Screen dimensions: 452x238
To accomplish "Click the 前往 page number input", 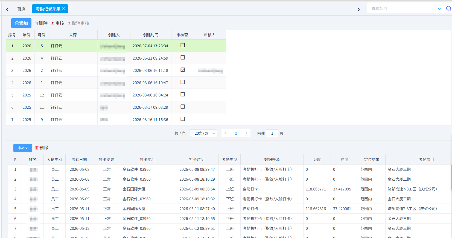I will click(272, 133).
